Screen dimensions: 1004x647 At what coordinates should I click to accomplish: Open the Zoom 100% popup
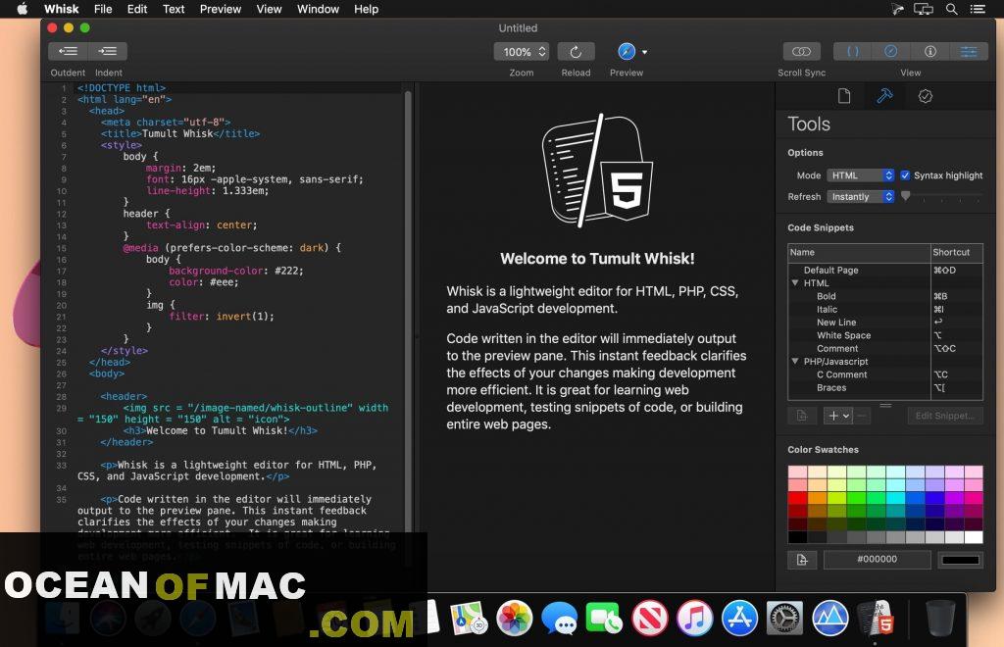coord(522,52)
